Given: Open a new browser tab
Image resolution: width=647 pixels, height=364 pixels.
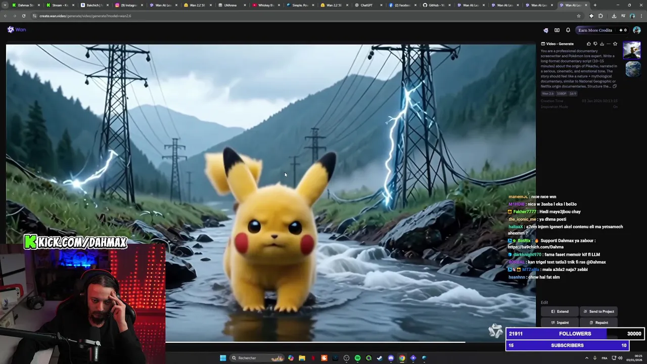Looking at the screenshot, I should pos(595,5).
